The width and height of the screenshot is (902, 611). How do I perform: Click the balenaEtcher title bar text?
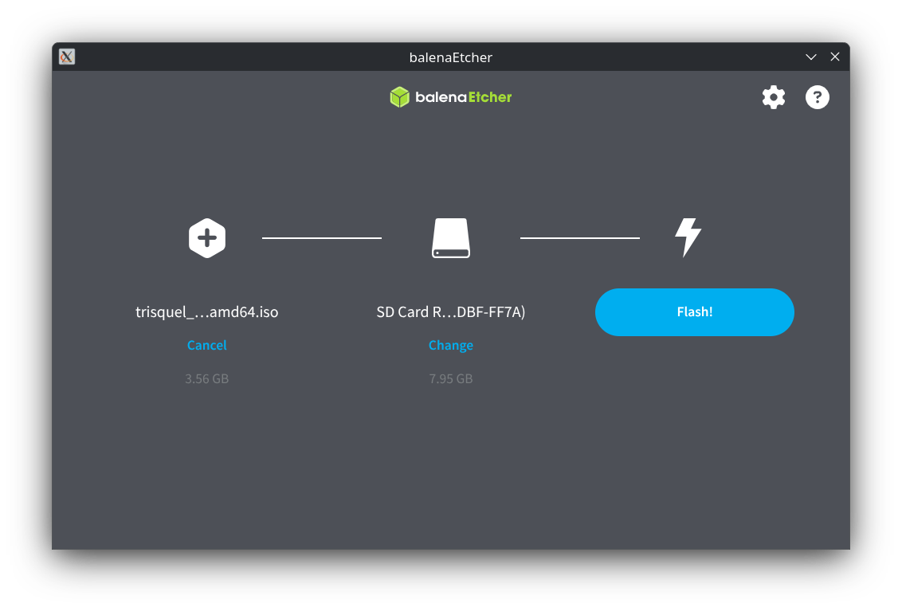coord(451,57)
